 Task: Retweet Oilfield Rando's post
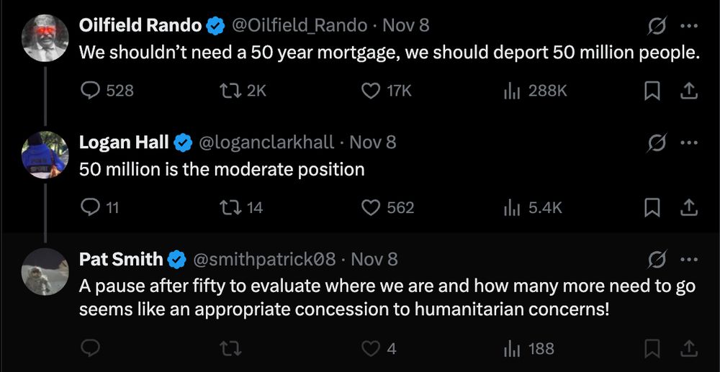click(x=232, y=91)
